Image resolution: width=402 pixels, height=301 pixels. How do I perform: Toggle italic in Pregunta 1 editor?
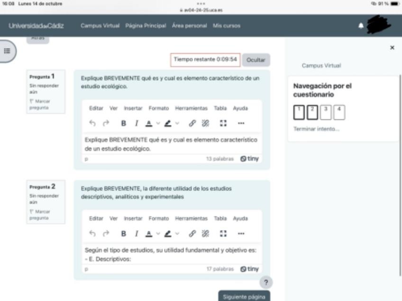137,124
